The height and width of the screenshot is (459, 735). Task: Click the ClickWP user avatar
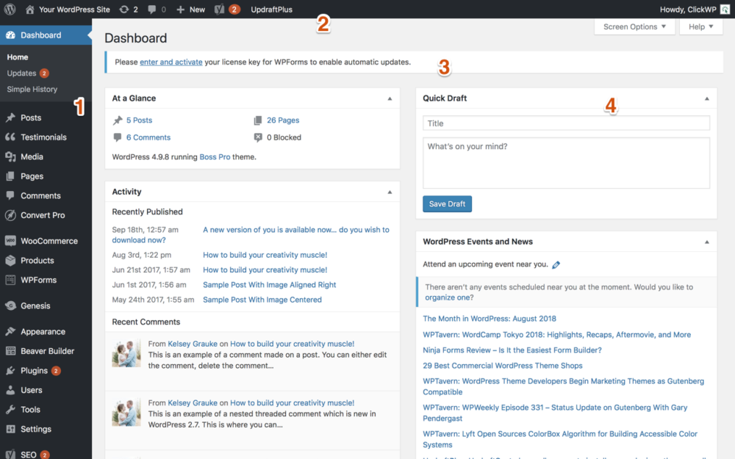tap(725, 10)
